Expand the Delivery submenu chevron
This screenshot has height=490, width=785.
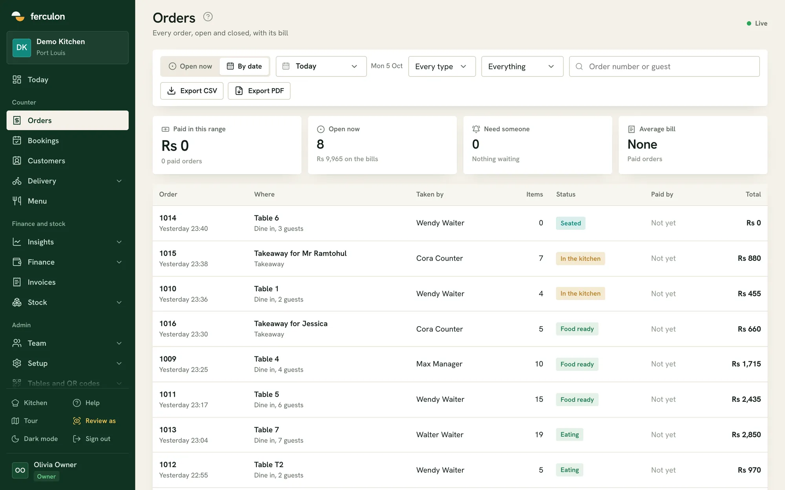(119, 181)
